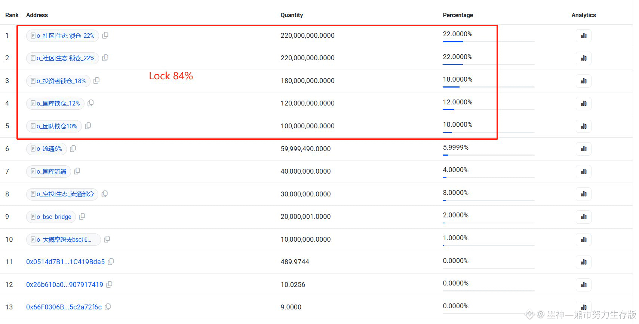Screen dimensions: 639x324
Task: Copy the o_团队锁仓10% address
Action: (88, 126)
